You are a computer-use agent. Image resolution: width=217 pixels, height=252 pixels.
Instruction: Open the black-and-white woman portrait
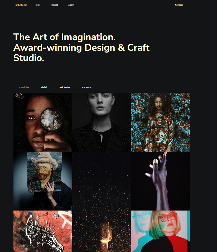[102, 122]
